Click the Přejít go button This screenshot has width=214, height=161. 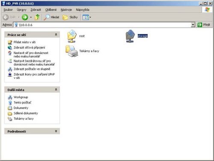[204, 25]
